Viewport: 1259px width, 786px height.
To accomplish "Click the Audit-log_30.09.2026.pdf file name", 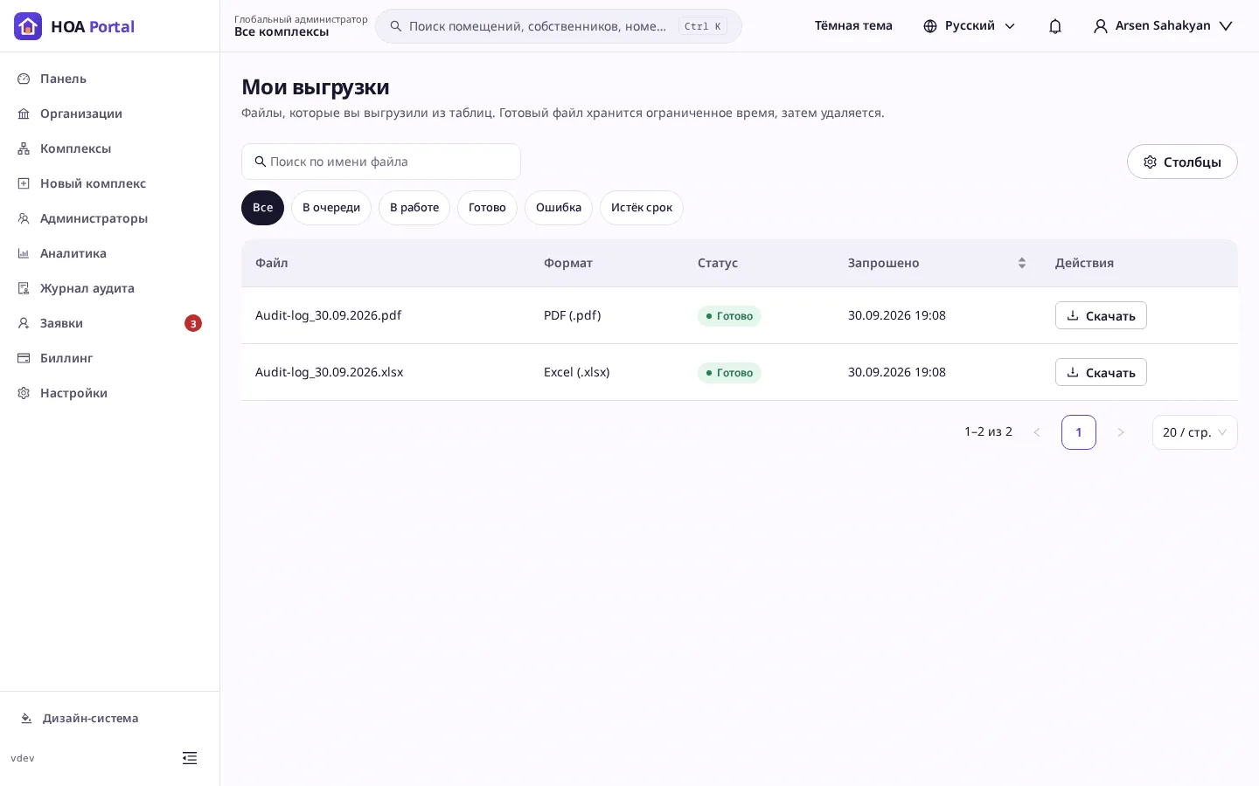I will 328,315.
